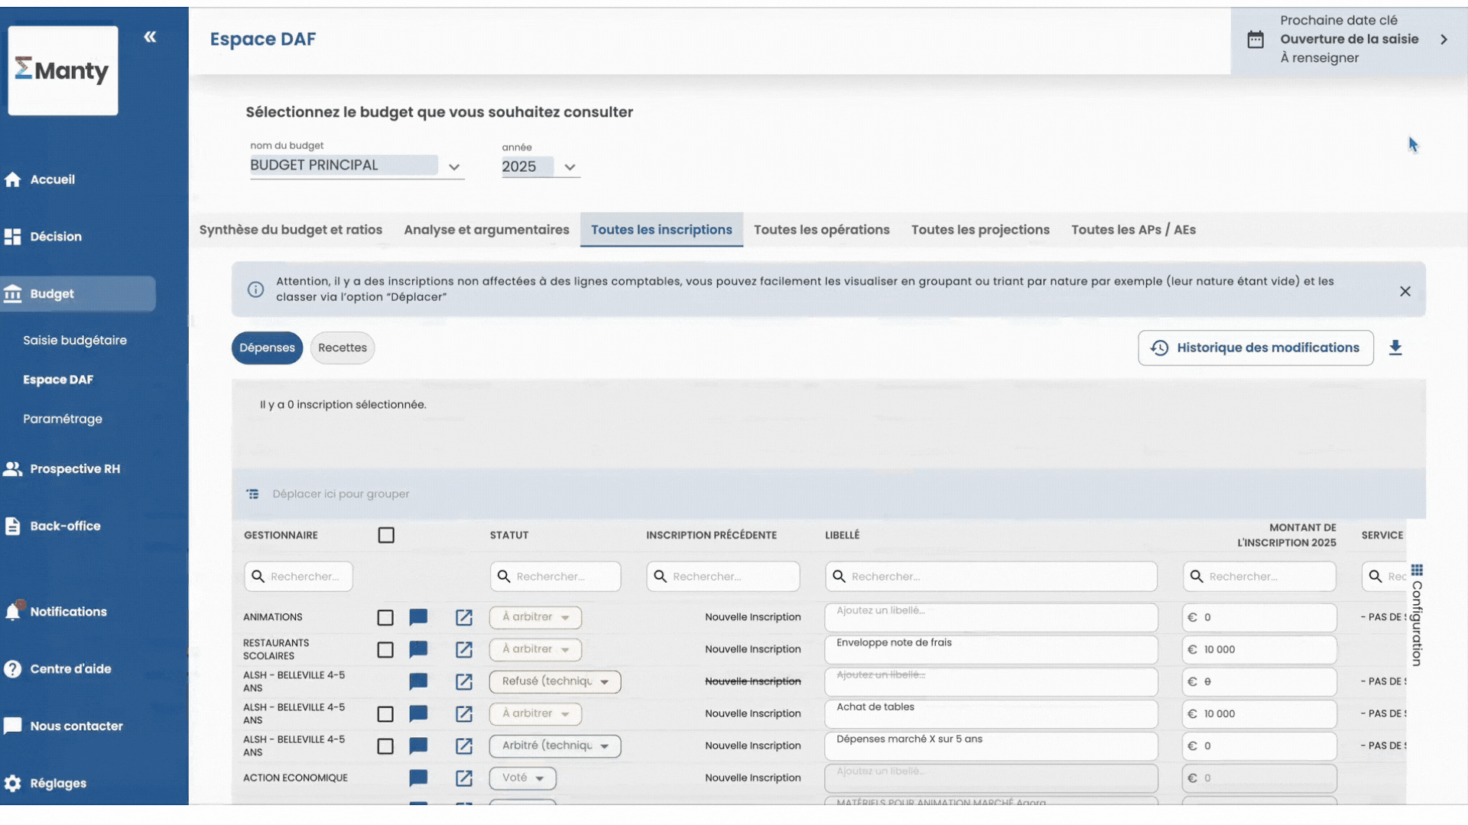Open the vertical Configuration panel label
1468x825 pixels.
point(1417,623)
